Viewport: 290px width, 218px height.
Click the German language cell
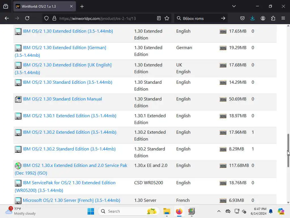click(184, 48)
